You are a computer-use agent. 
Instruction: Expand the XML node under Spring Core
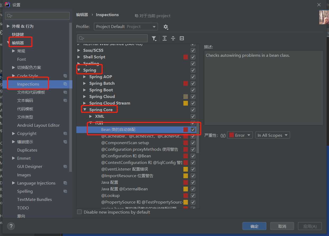click(x=91, y=116)
